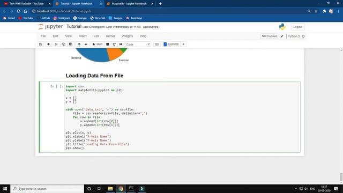Viewport: 343px width, 193px height.
Task: Open the Bootstrap bookmark
Action: point(134,18)
